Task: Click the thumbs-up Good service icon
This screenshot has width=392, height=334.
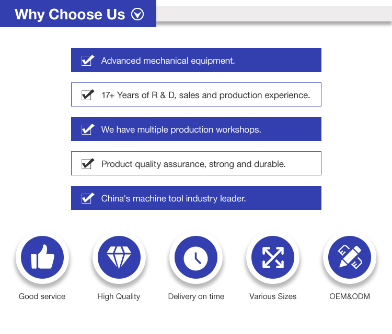Action: [x=42, y=258]
